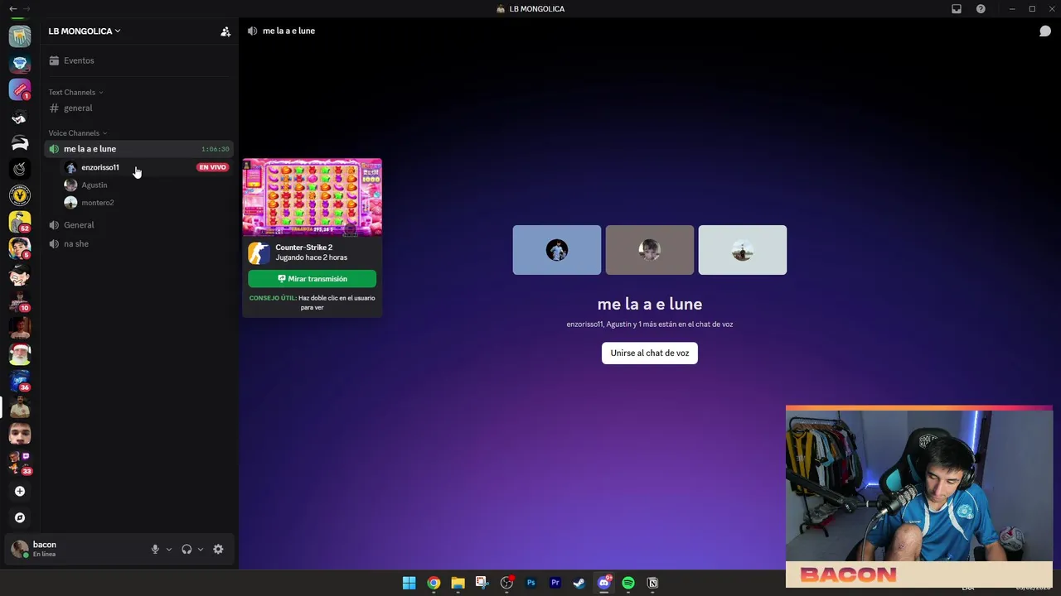Open the Windows Start menu

(409, 584)
